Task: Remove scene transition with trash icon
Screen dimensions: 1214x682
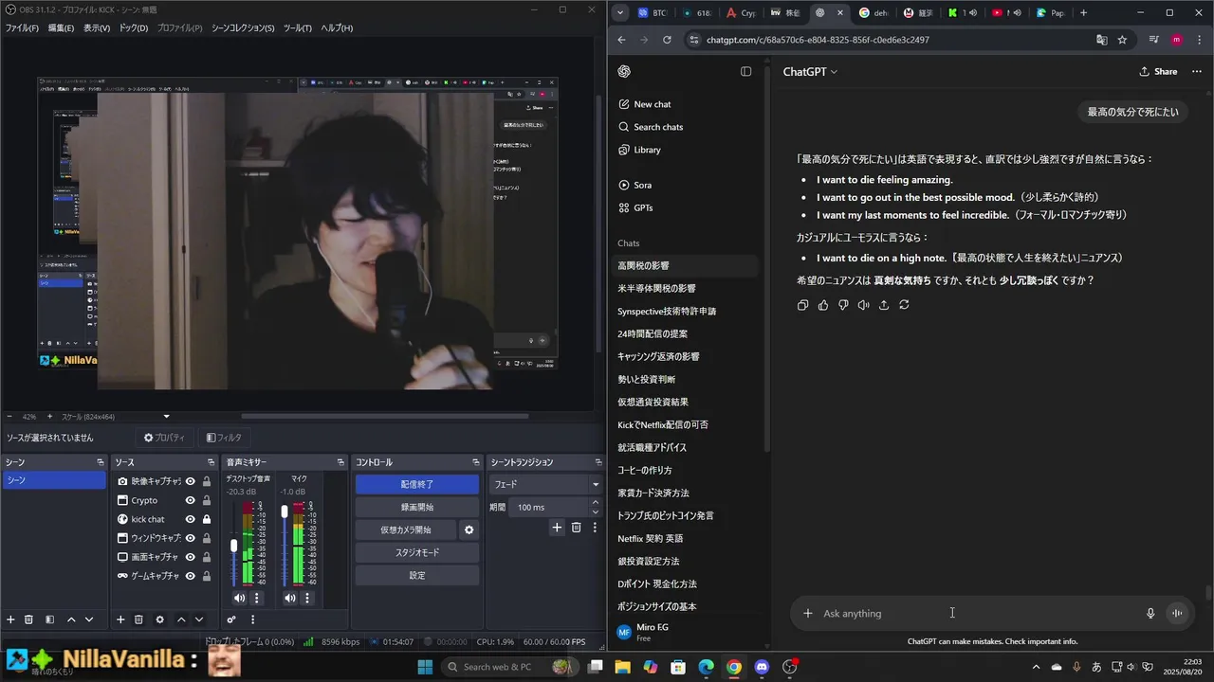Action: pyautogui.click(x=576, y=528)
